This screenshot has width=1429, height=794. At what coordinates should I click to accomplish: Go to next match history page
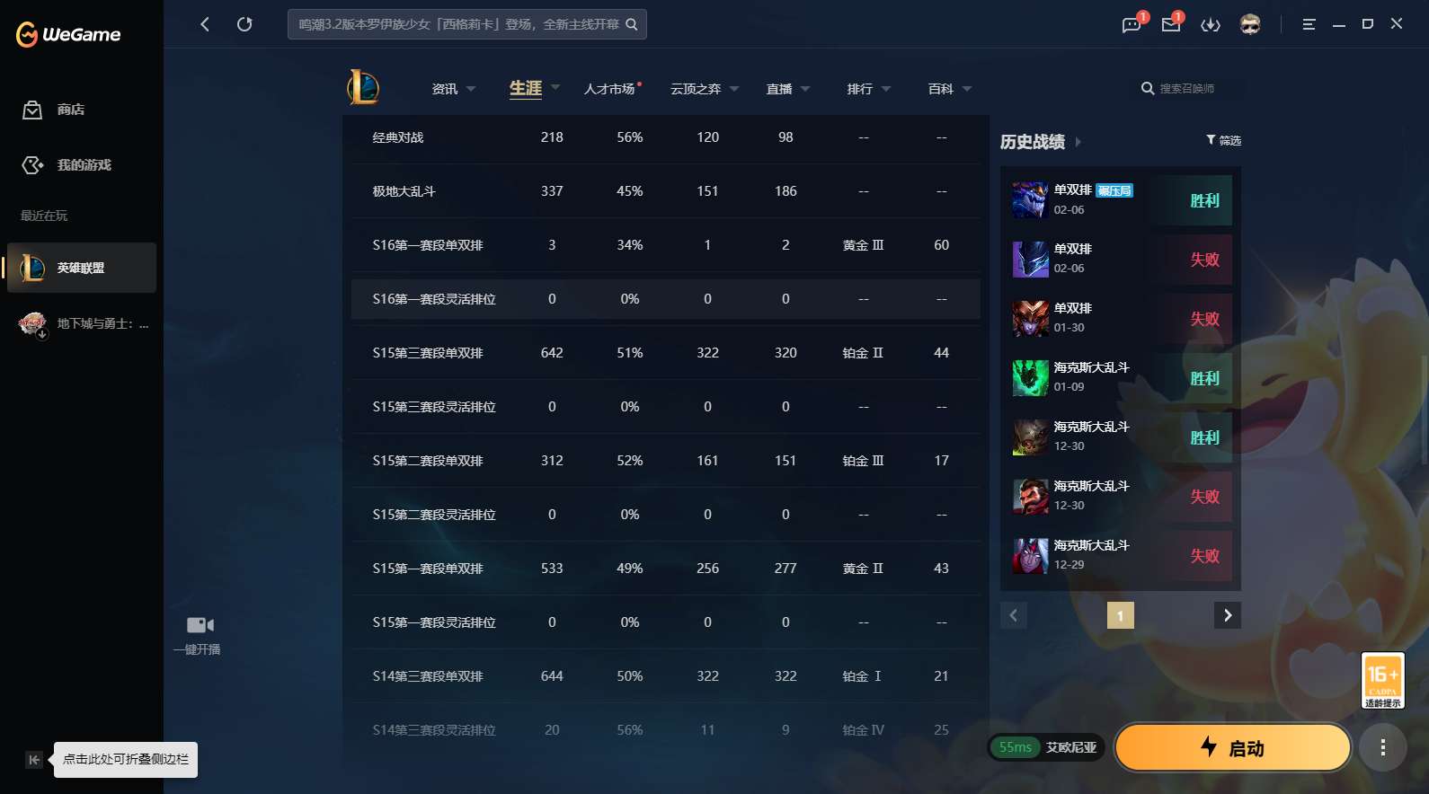[x=1227, y=615]
